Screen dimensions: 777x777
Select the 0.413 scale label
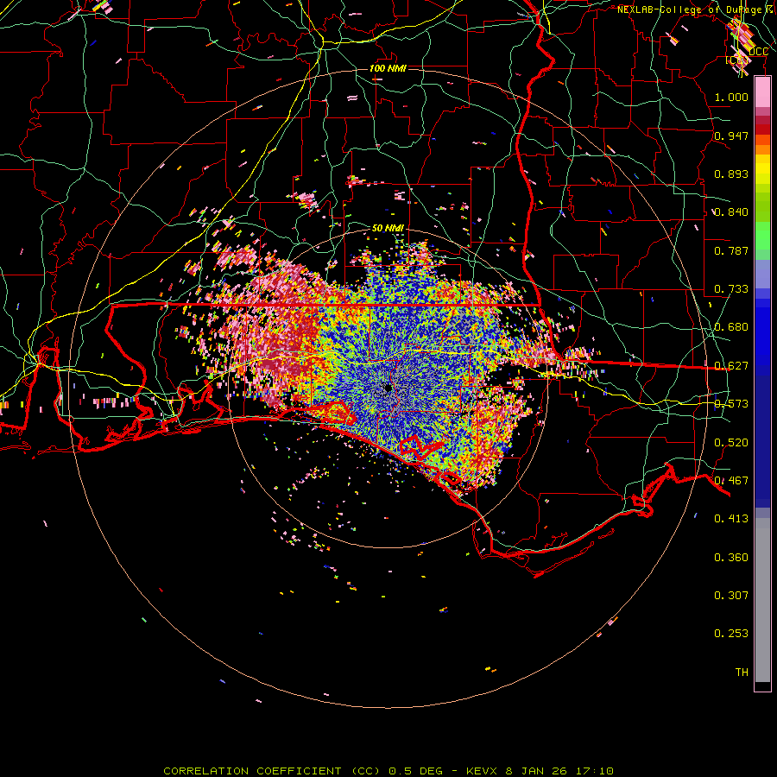click(731, 519)
